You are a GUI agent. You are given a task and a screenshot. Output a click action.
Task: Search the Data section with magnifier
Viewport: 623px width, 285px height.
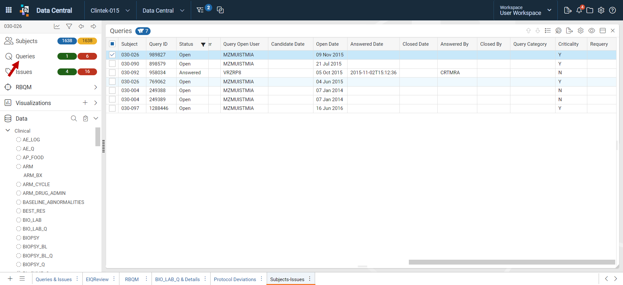(x=74, y=118)
